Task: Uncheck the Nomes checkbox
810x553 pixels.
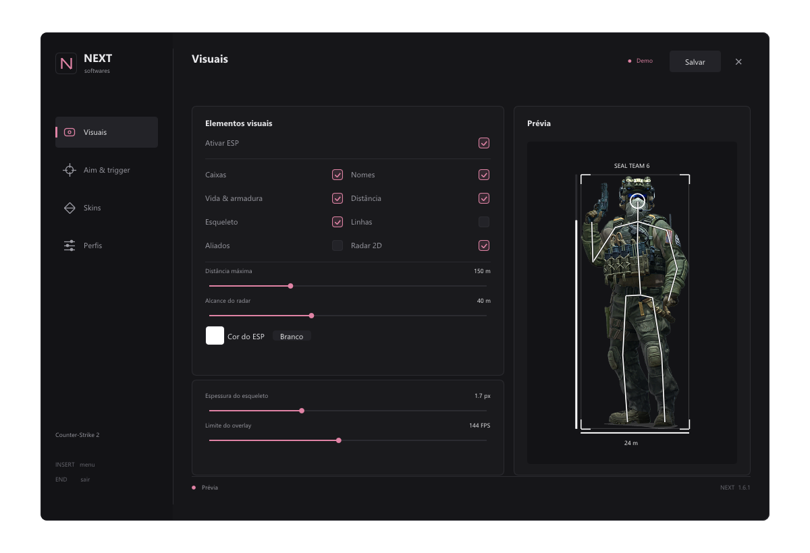Action: [484, 175]
